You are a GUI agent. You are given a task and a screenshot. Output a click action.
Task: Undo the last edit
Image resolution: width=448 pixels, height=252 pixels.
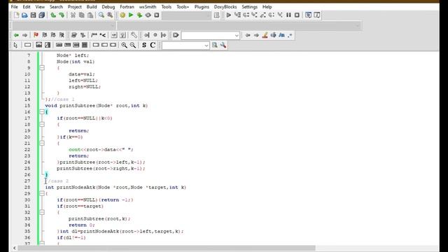(x=53, y=15)
